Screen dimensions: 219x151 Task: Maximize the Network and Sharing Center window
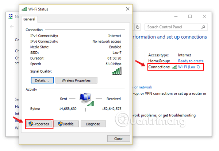(190, 17)
